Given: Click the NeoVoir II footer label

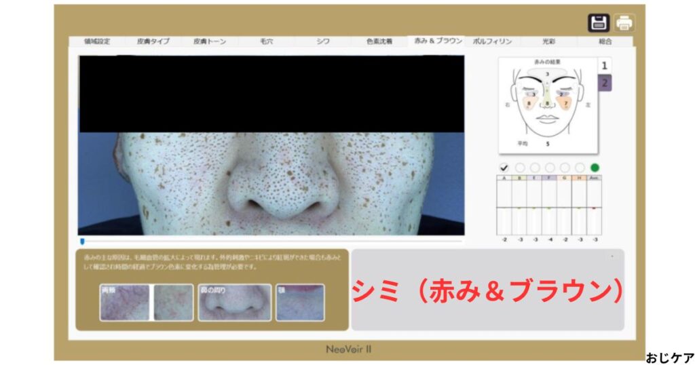Looking at the screenshot, I should pyautogui.click(x=349, y=349).
